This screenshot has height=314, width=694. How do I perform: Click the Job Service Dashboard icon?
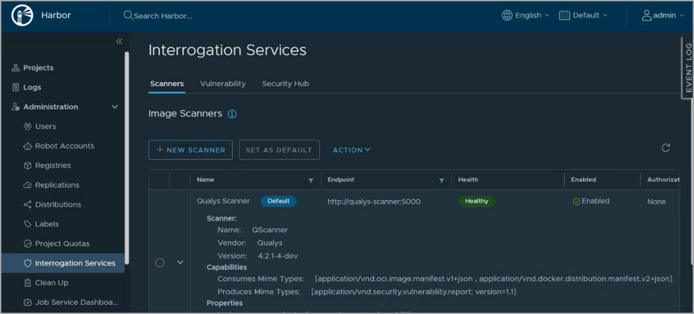tap(27, 303)
